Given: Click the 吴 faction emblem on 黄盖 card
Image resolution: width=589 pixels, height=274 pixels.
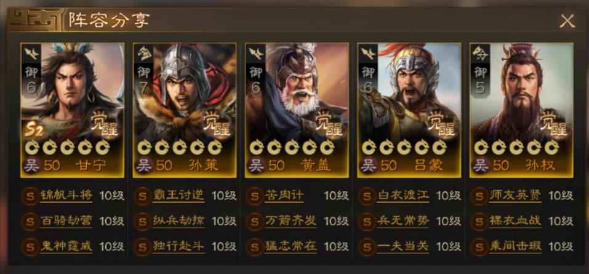Looking at the screenshot, I should click(256, 166).
